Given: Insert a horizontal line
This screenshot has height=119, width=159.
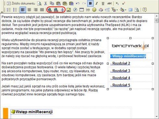Looking at the screenshot, I should (88, 10).
